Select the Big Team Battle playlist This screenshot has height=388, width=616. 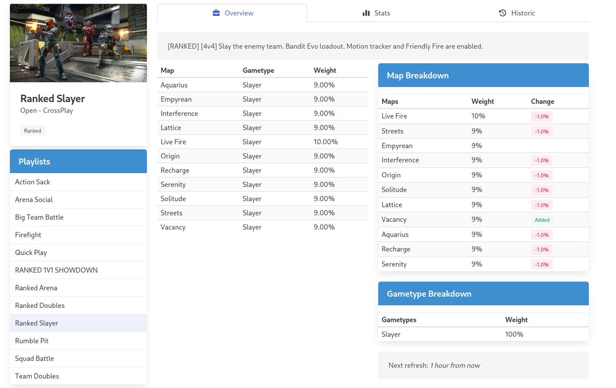coord(78,217)
